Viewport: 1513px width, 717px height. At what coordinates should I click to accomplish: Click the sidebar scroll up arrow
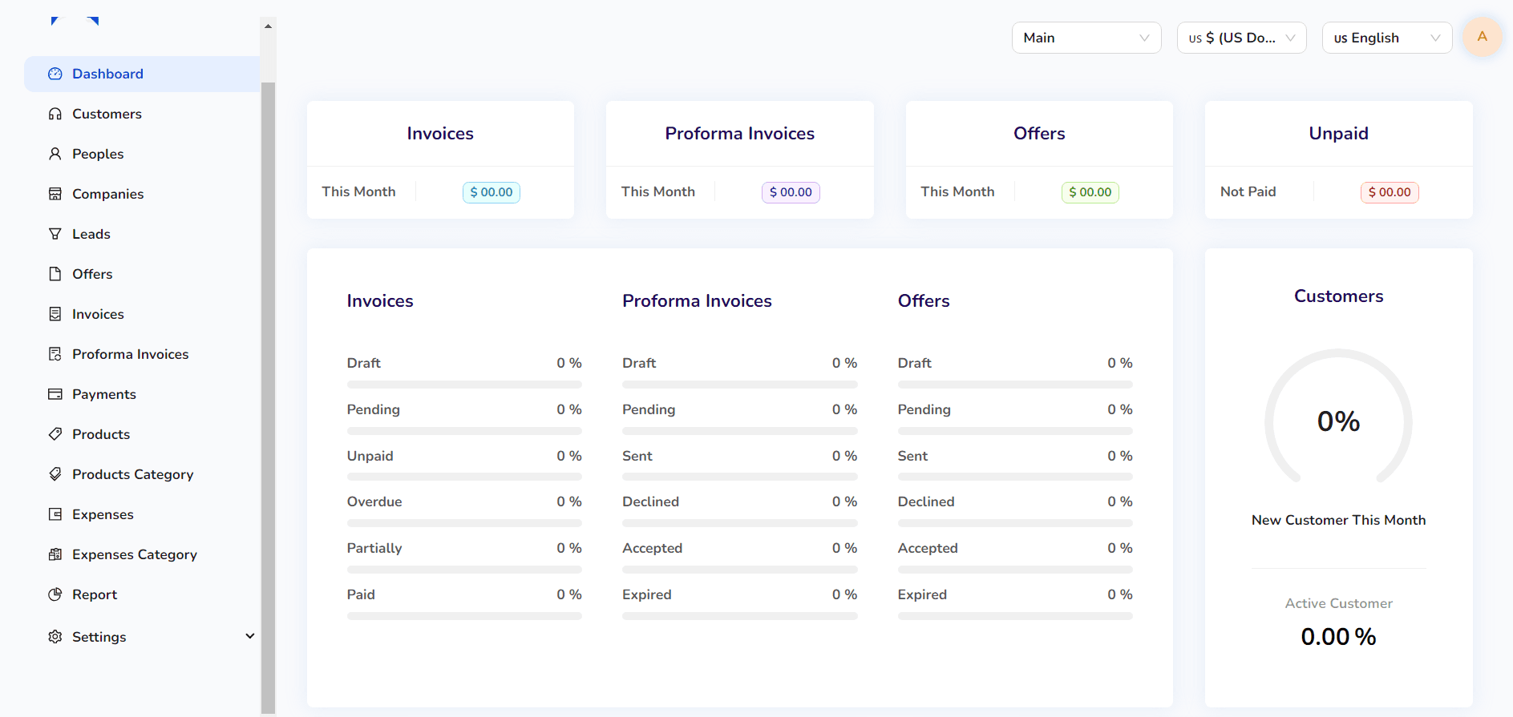(x=268, y=26)
